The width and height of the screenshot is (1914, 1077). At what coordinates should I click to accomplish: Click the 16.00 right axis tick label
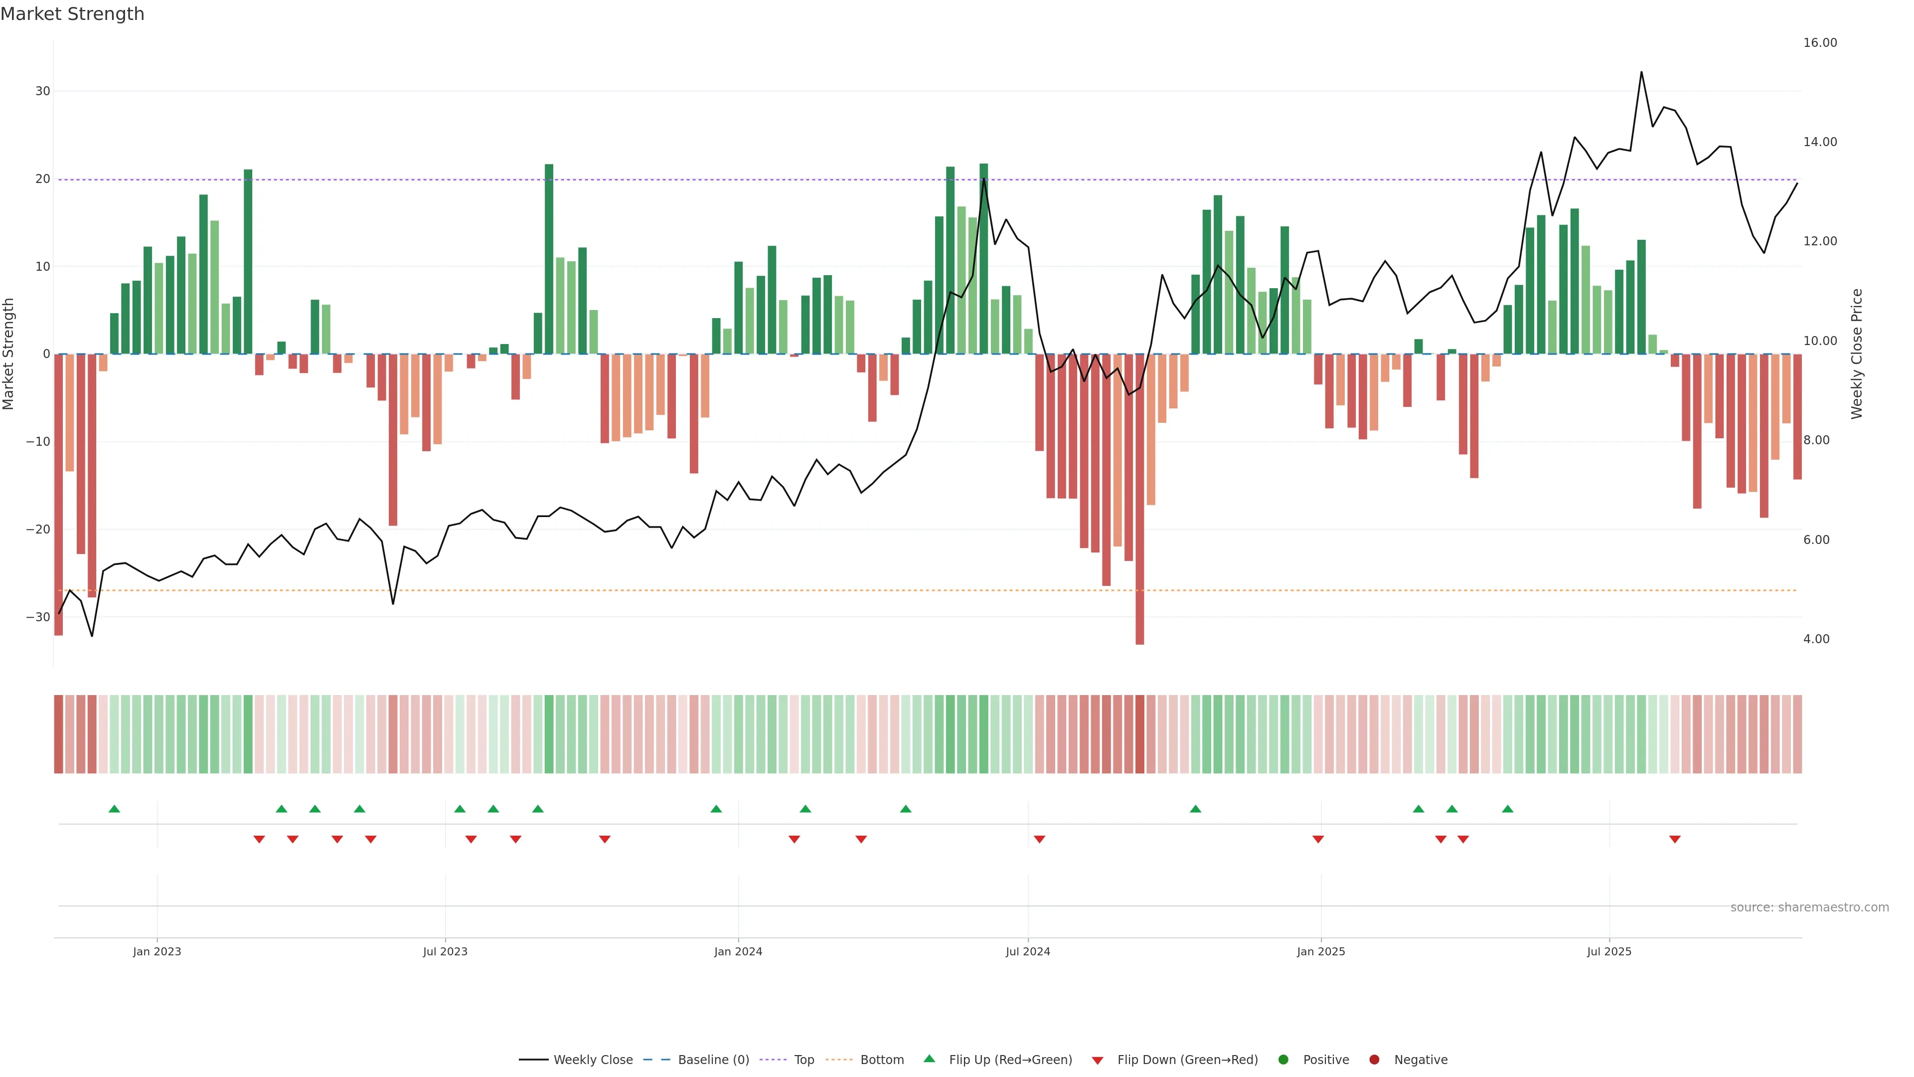point(1820,42)
